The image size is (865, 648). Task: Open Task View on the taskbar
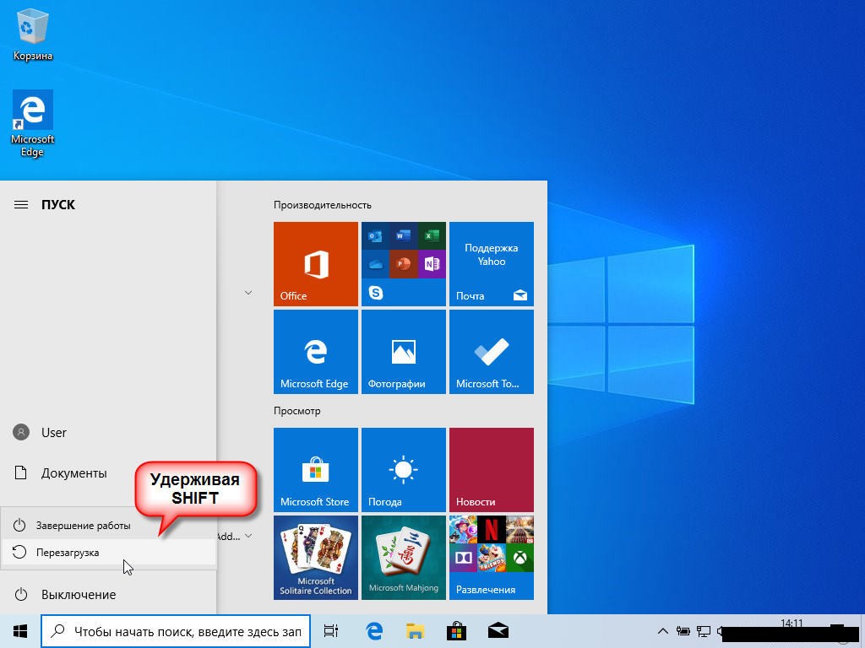tap(330, 631)
